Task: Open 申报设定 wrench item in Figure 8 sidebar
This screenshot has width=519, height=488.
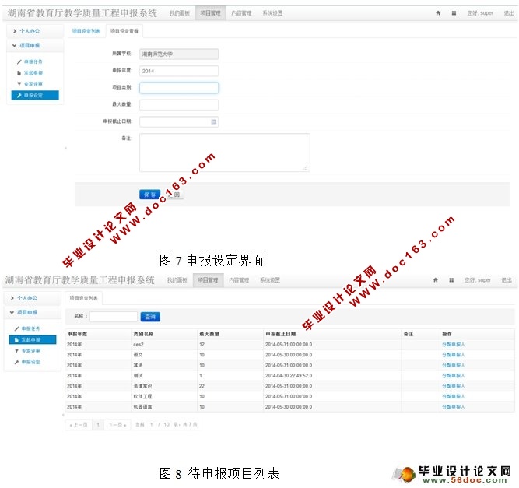Action: click(27, 362)
